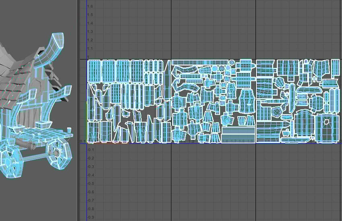This screenshot has width=342, height=221.
Task: Click the -0.4 grid axis label
Action: 91,175
